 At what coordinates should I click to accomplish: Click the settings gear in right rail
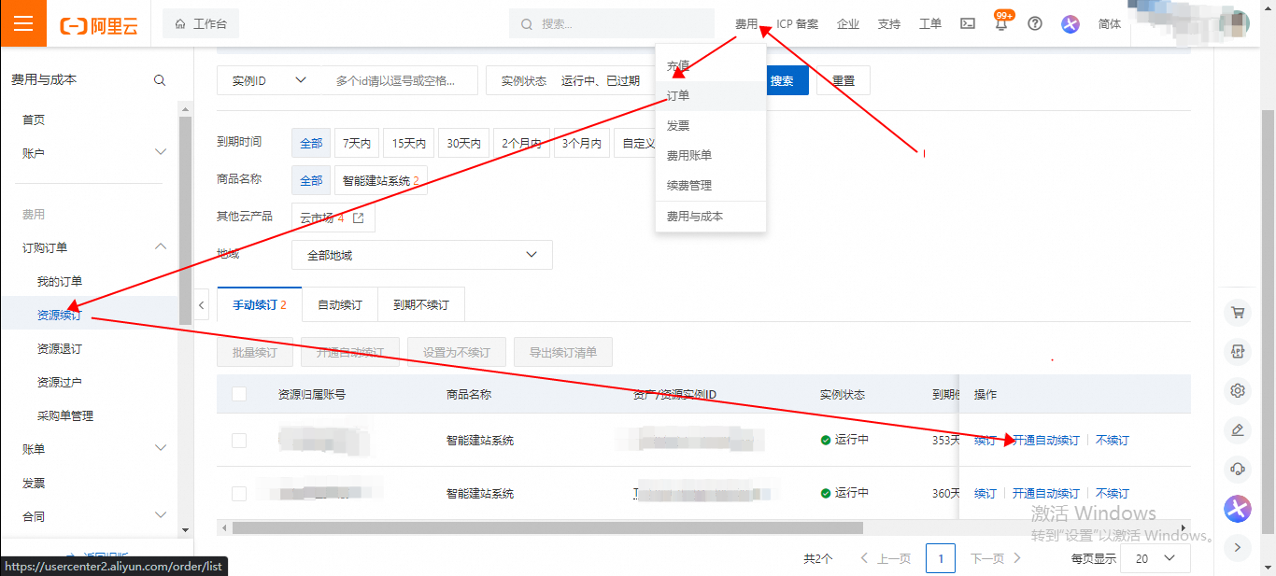(1238, 391)
